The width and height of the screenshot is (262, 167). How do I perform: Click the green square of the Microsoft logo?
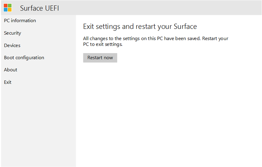[10, 5]
